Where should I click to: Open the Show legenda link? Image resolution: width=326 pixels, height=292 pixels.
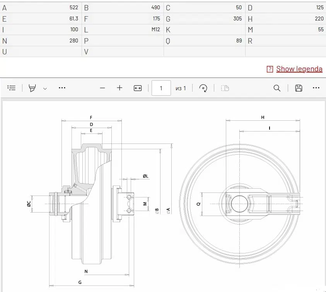coord(299,69)
